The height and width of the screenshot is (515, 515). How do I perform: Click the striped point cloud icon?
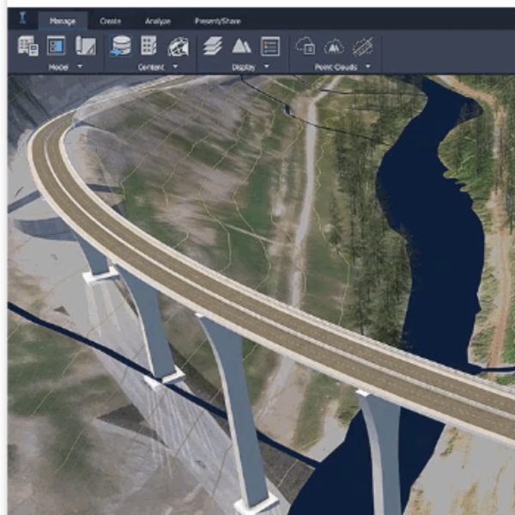tap(362, 46)
